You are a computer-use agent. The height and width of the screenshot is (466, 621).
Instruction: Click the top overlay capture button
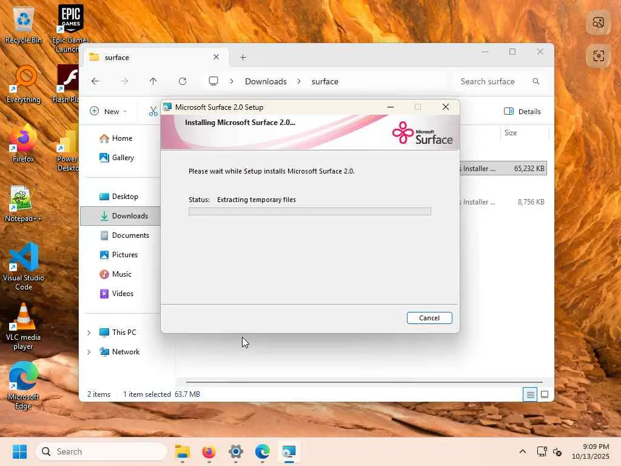[599, 22]
